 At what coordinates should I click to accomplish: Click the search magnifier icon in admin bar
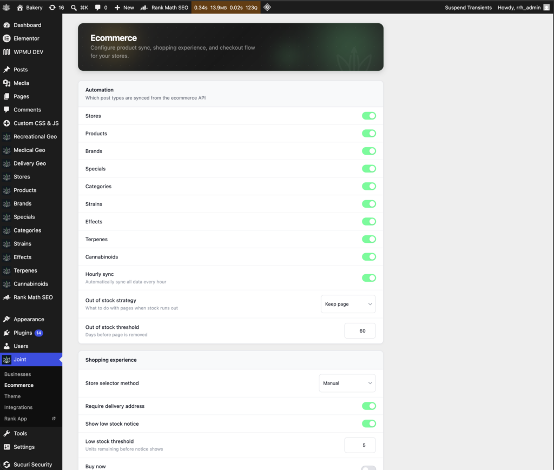[x=74, y=8]
